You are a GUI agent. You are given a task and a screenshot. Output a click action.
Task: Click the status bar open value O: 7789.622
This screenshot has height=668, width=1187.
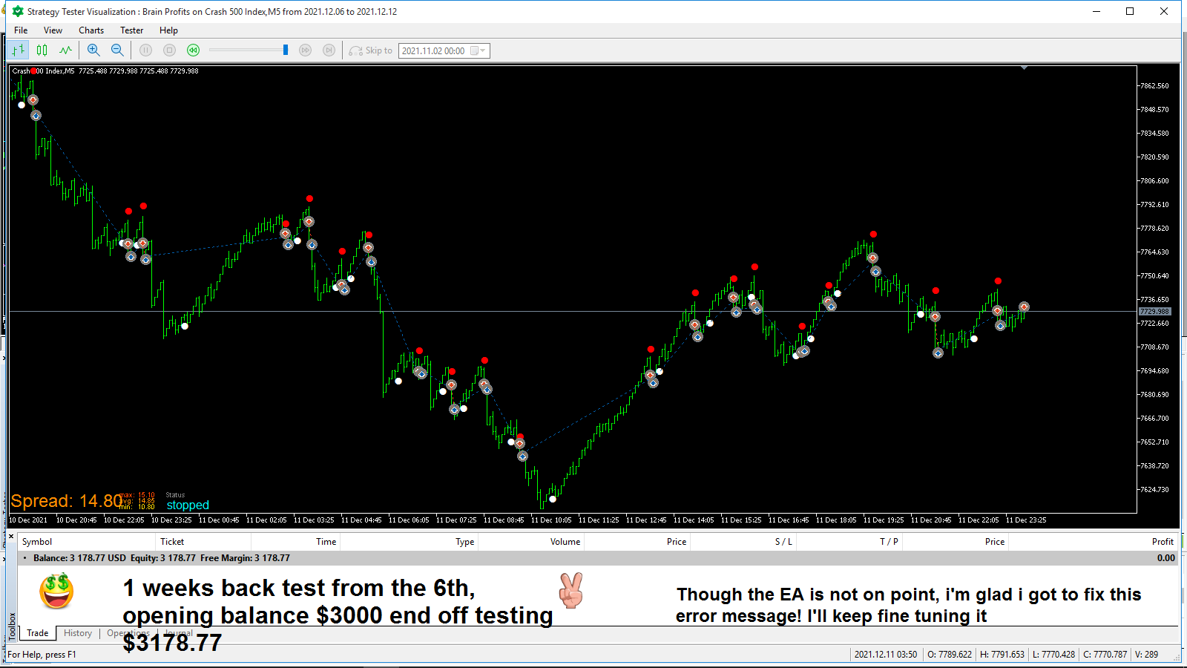click(x=950, y=655)
